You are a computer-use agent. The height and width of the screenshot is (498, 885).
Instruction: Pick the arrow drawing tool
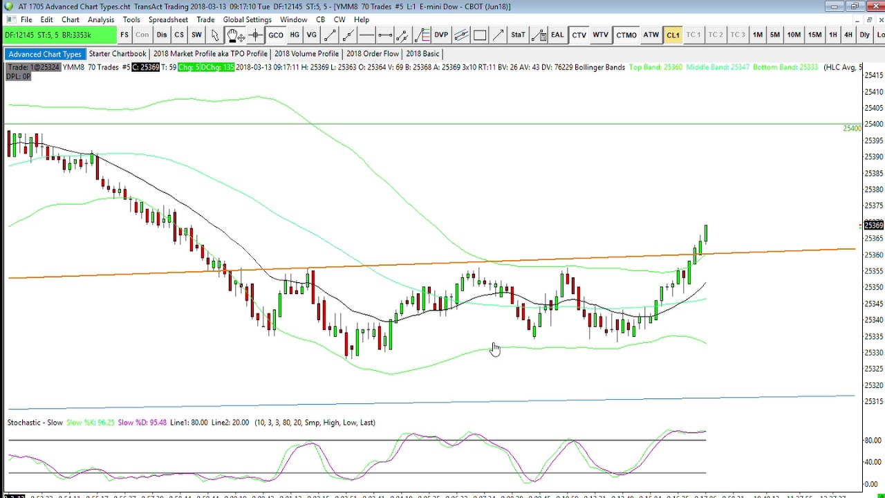497,35
